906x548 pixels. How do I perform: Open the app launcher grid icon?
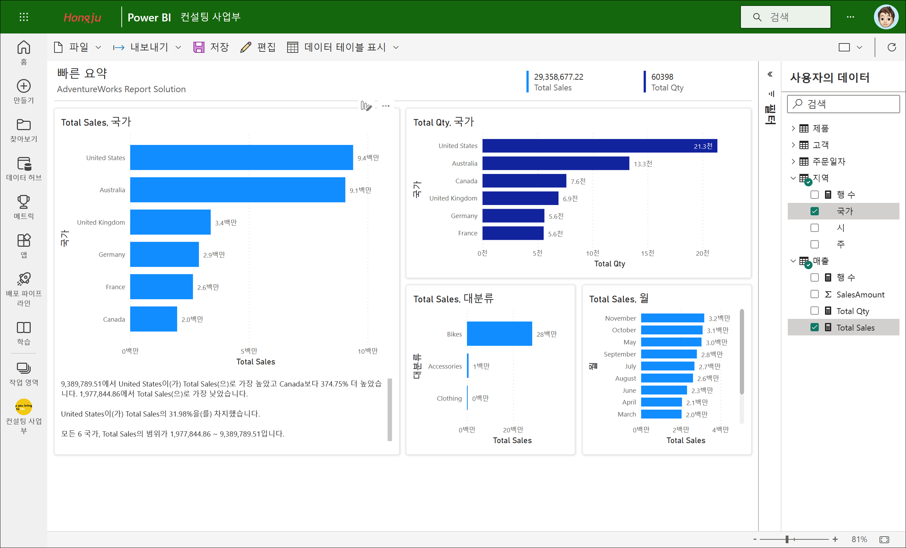[23, 17]
